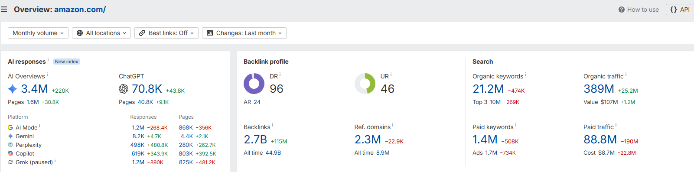Viewport: 694px width, 172px height.
Task: Click info icon next to DR
Action: pos(280,75)
